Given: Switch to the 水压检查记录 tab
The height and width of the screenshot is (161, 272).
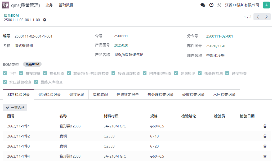Looking at the screenshot, I should 224,94.
